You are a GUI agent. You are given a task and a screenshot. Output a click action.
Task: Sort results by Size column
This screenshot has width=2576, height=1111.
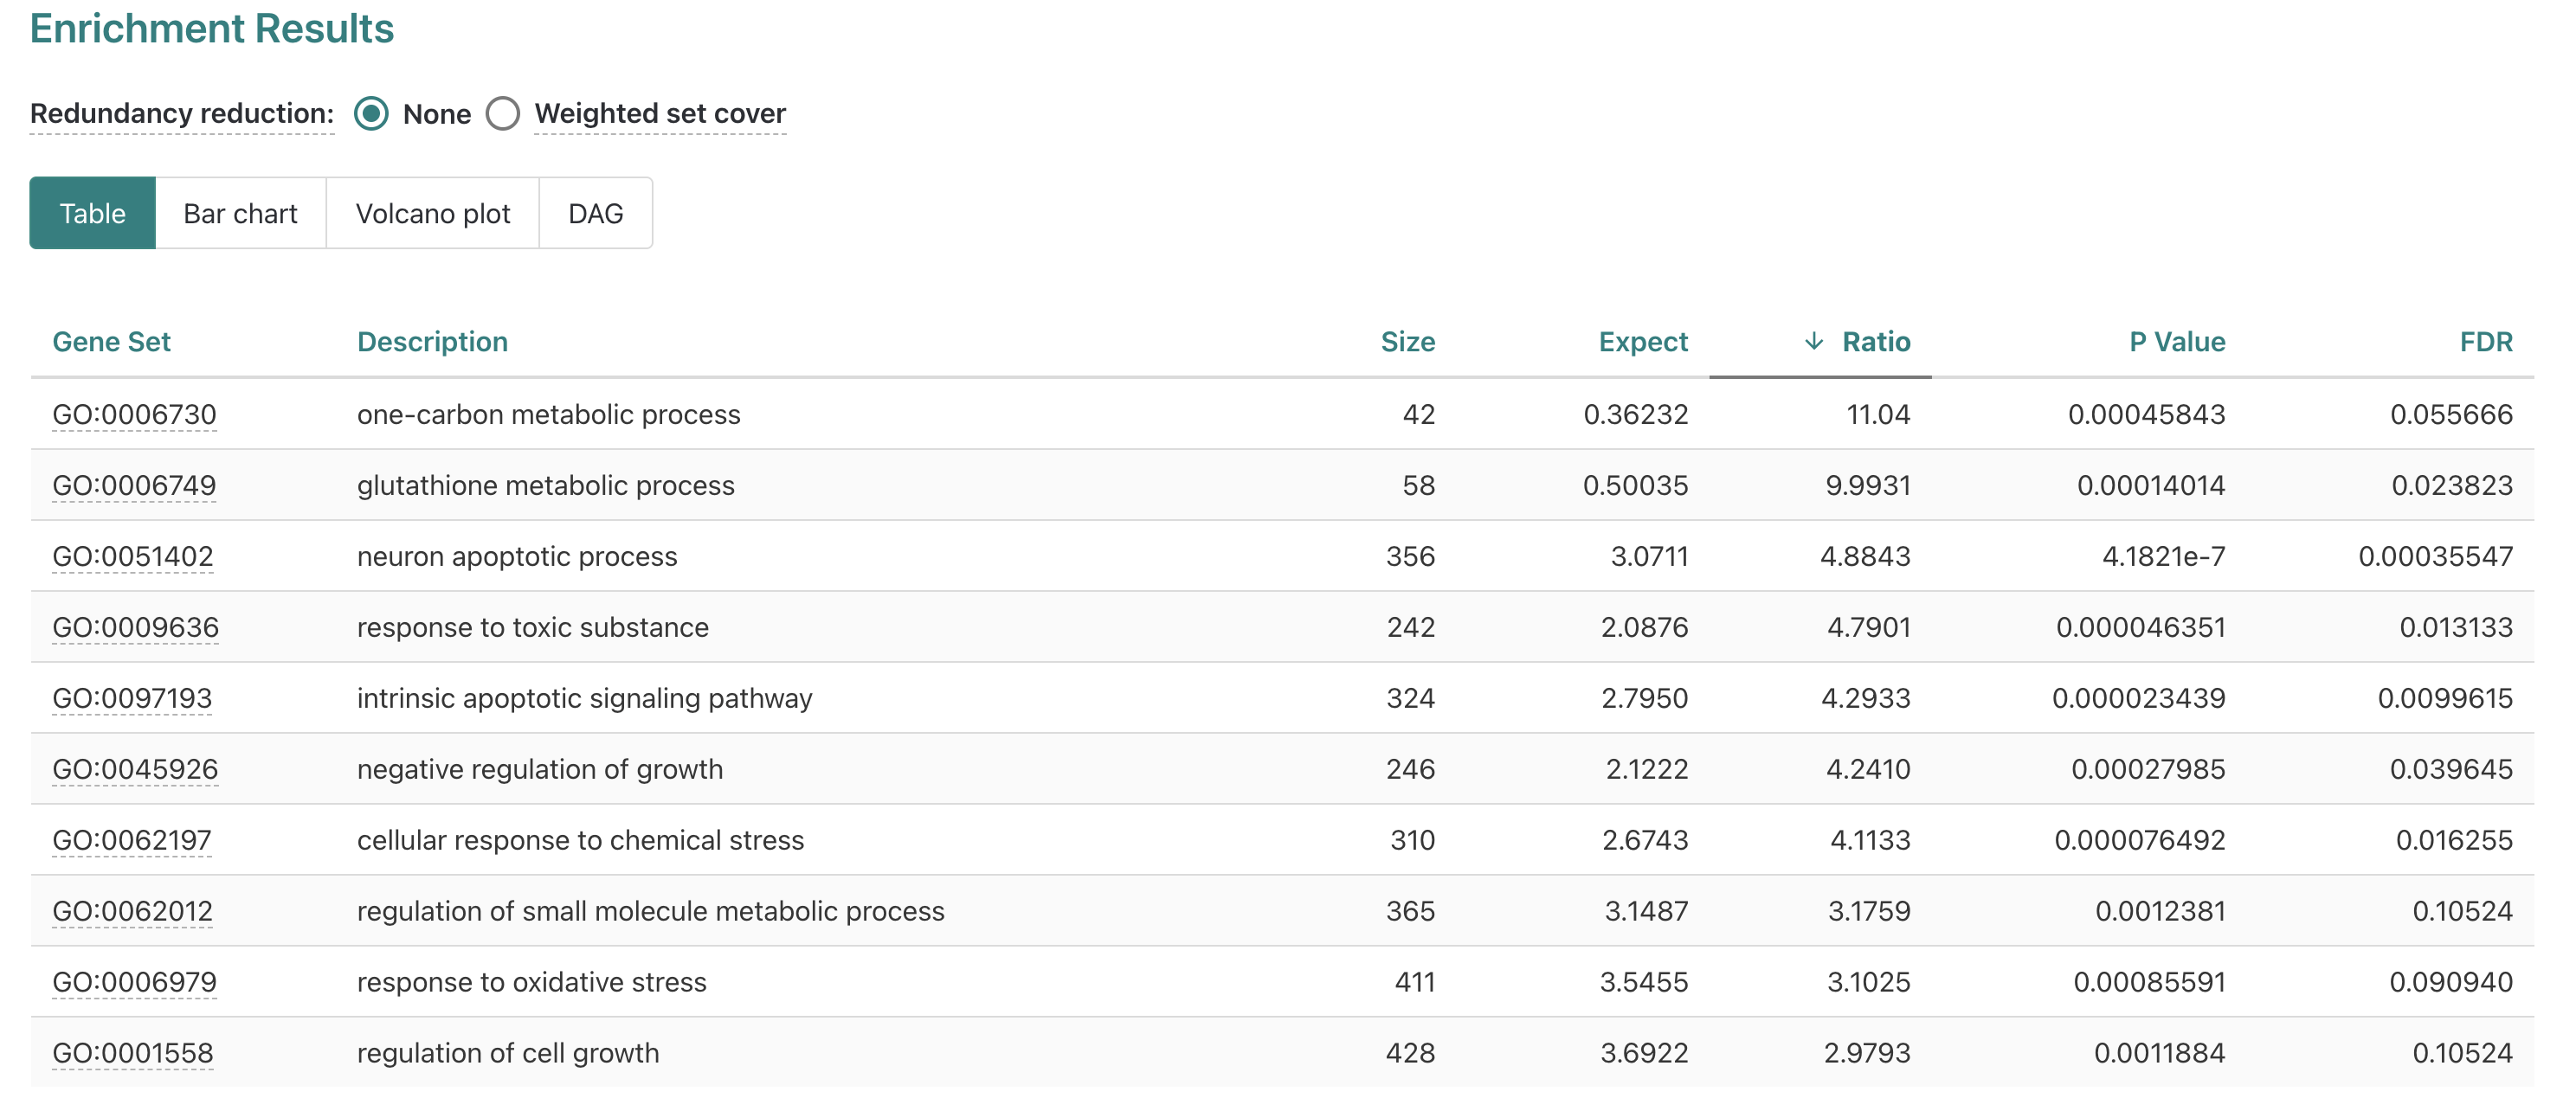tap(1407, 342)
